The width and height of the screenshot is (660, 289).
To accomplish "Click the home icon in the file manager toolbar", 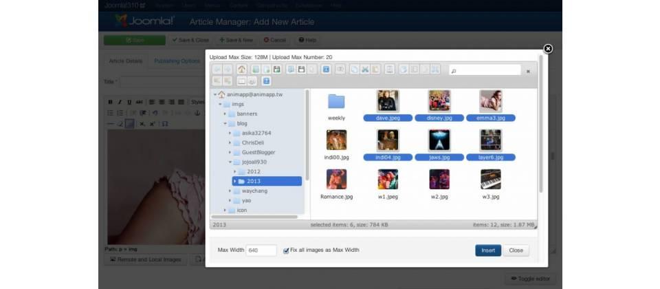I will pos(241,69).
